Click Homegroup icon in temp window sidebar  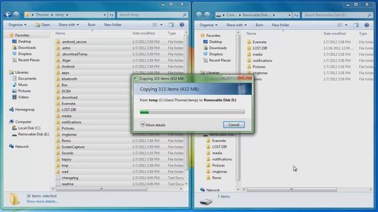(x=12, y=110)
